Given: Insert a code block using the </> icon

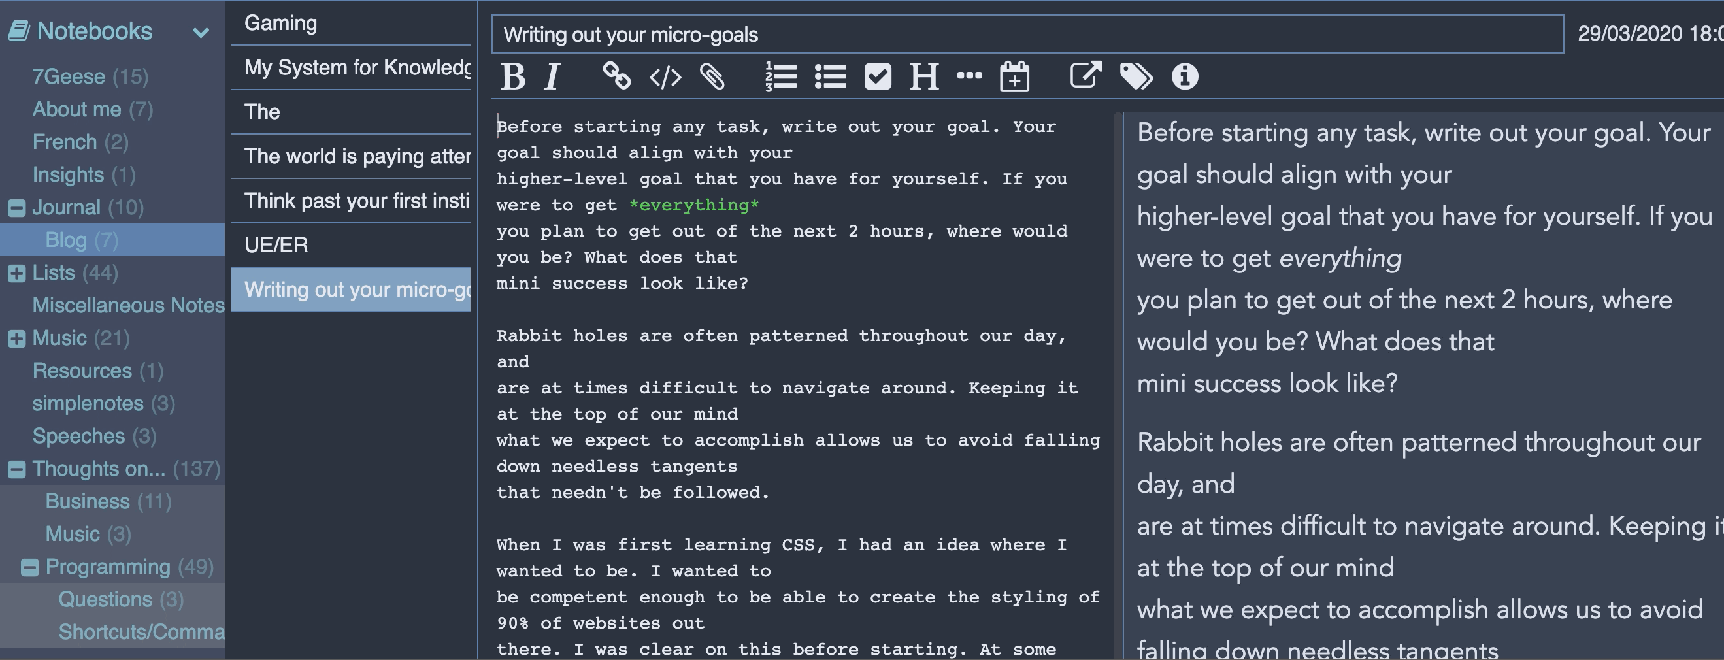Looking at the screenshot, I should click(665, 77).
